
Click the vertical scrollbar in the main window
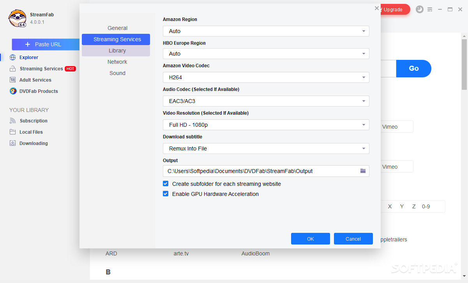tap(464, 64)
